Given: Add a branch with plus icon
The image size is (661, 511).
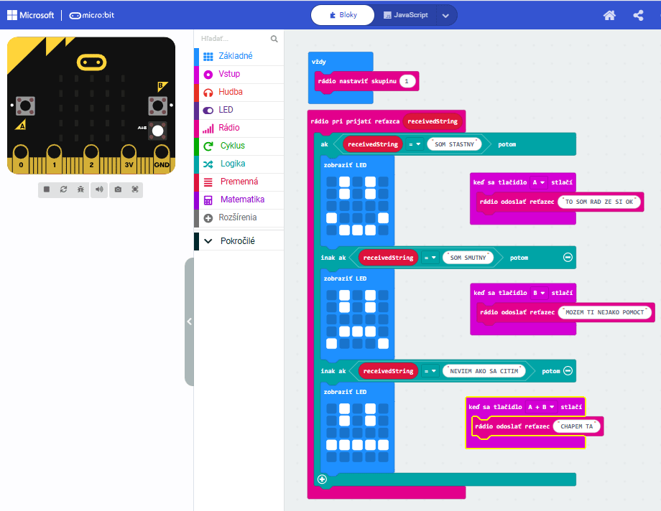Looking at the screenshot, I should (322, 479).
